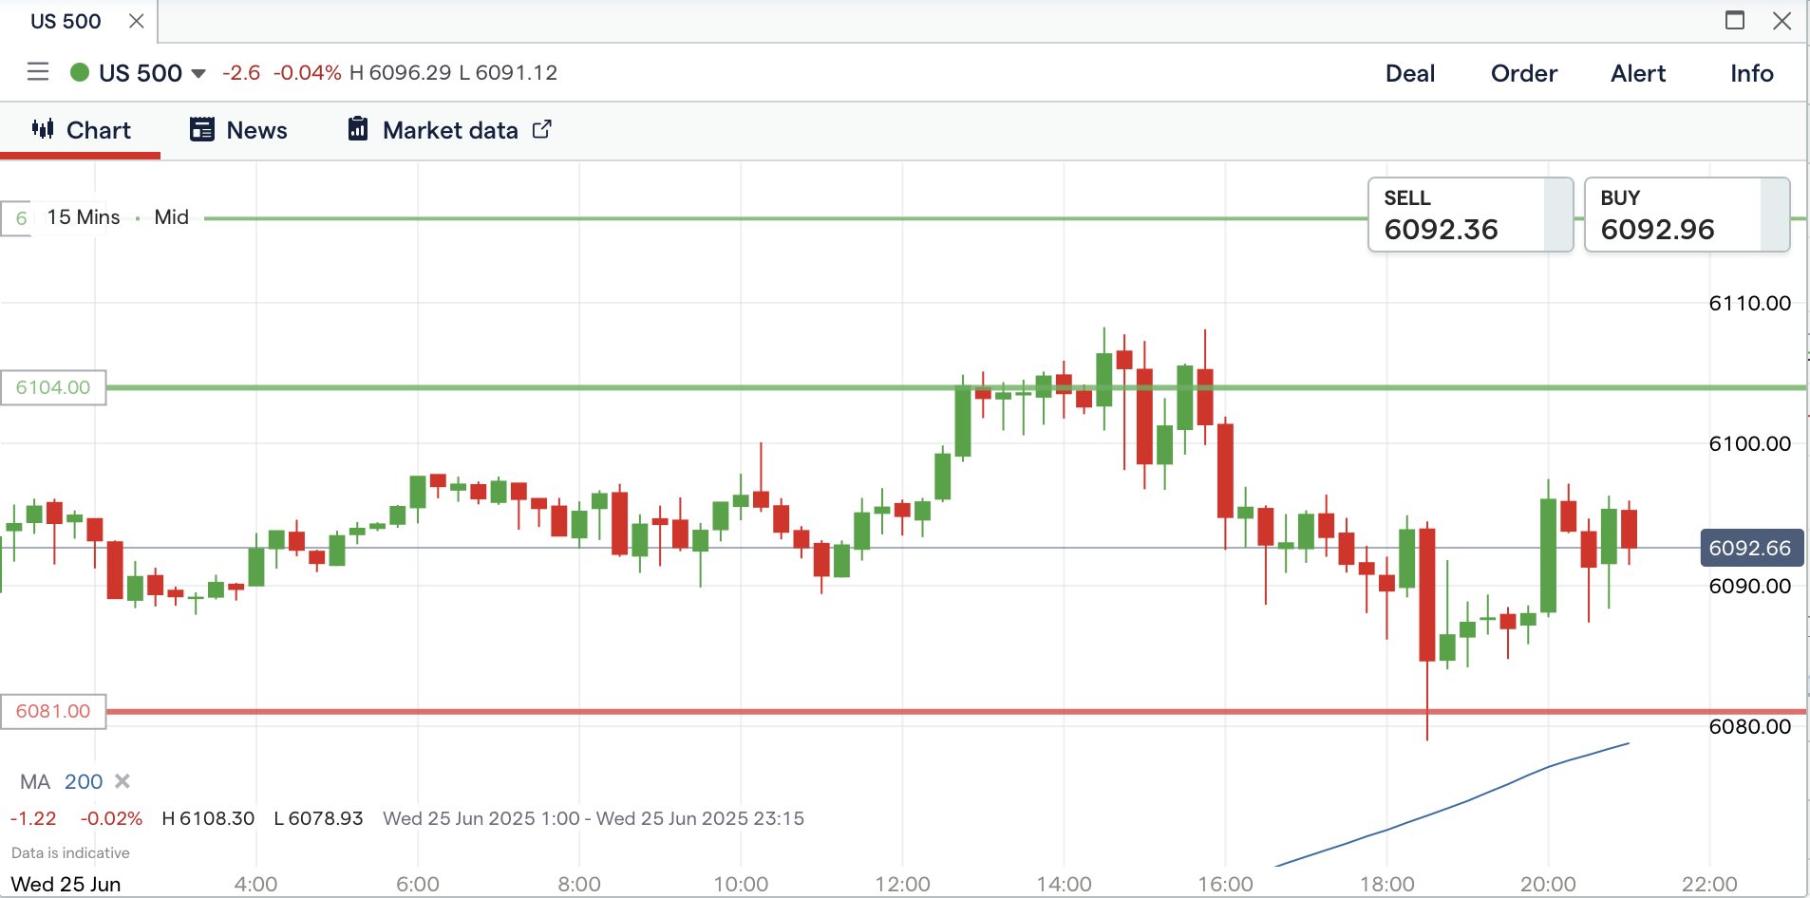Open the hamburger menu icon
Viewport: 1810px width, 898px height.
(x=38, y=72)
